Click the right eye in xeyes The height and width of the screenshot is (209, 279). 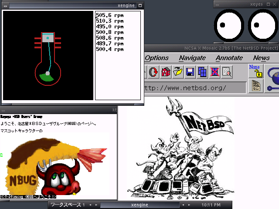263,25
